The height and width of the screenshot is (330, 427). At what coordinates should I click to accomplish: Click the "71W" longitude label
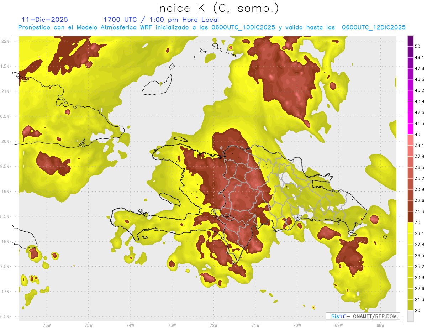click(x=255, y=325)
